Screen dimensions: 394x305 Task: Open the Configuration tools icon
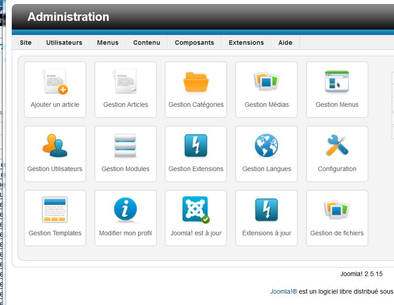click(x=337, y=146)
